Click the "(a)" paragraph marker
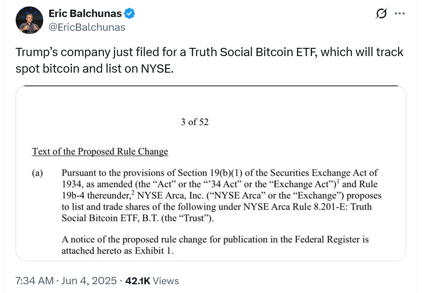 [x=38, y=173]
